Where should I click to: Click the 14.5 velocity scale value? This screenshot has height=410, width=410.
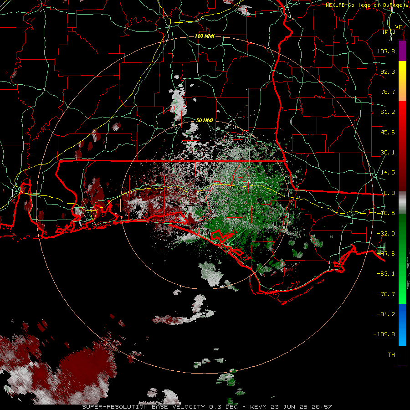pos(388,173)
